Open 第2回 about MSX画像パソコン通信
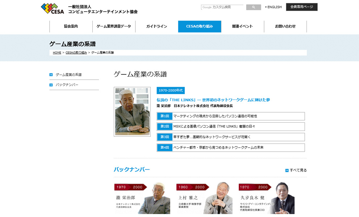 [231, 127]
